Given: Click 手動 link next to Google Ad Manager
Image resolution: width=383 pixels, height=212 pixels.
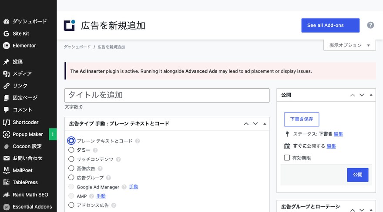Looking at the screenshot, I should point(134,187).
